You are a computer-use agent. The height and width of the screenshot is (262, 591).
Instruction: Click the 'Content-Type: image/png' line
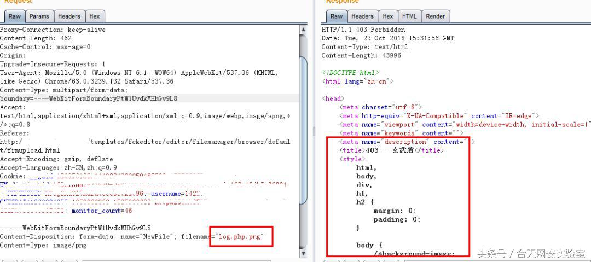click(43, 246)
